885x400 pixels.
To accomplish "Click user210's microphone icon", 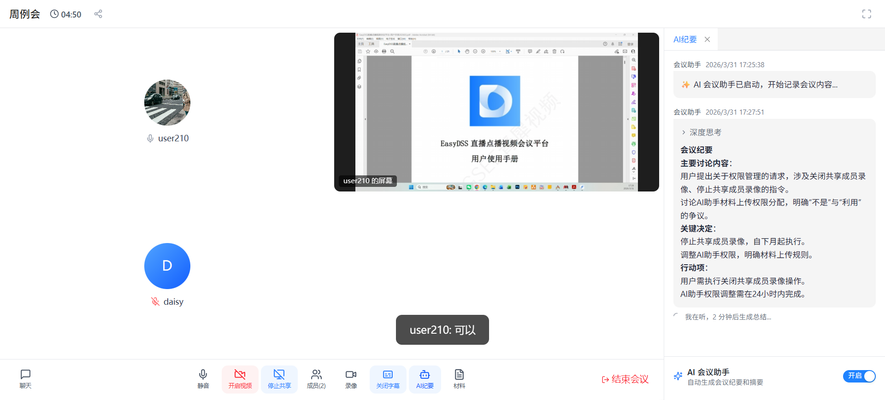I will pos(150,139).
